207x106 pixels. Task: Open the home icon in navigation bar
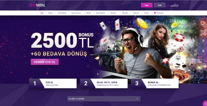click(x=42, y=13)
